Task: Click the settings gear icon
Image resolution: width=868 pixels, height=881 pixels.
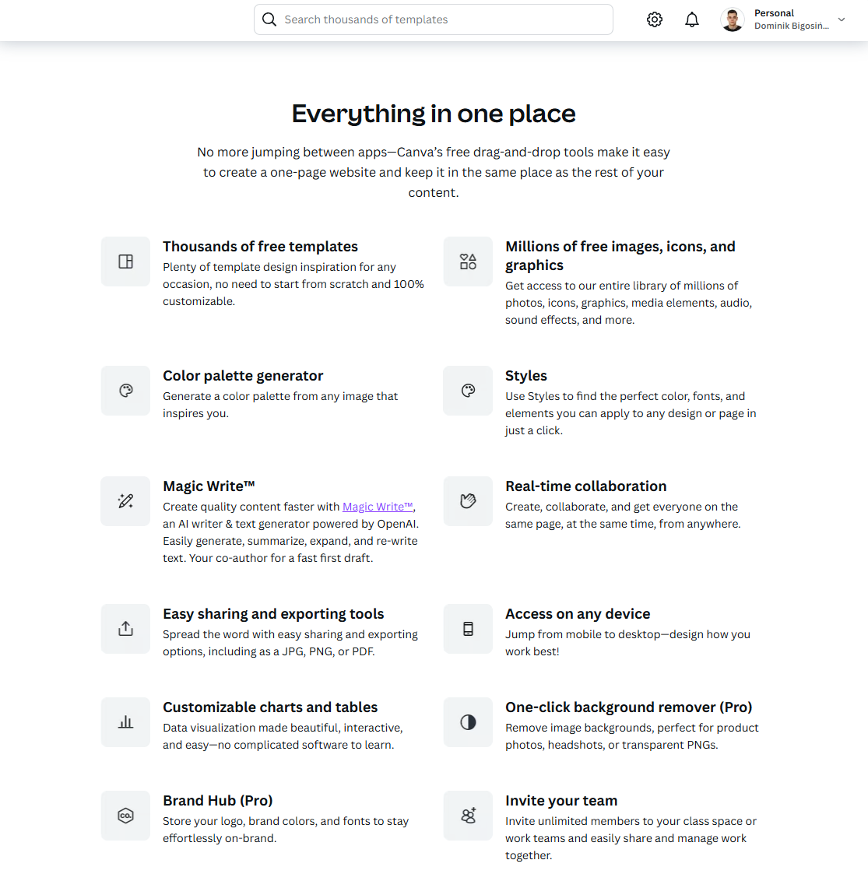Action: (655, 19)
